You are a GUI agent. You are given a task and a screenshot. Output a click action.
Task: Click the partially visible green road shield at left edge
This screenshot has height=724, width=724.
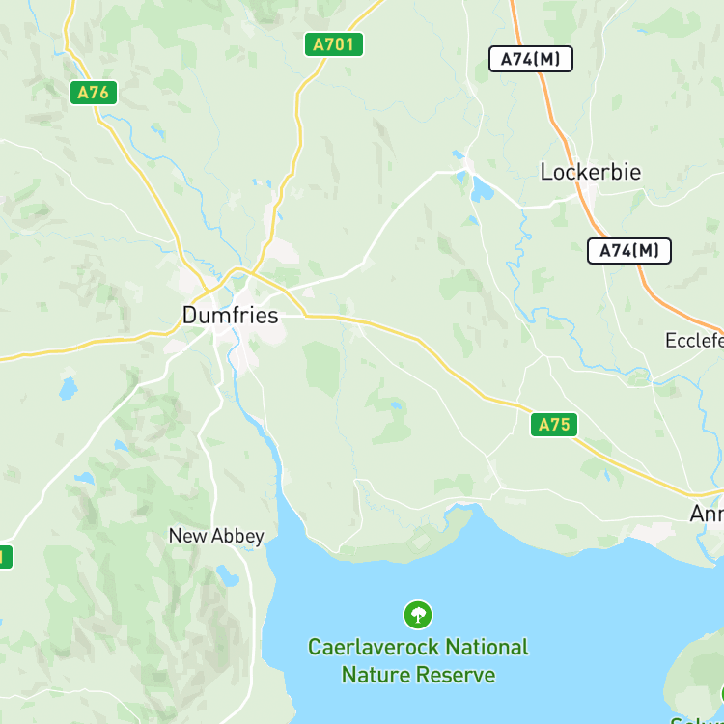point(6,557)
